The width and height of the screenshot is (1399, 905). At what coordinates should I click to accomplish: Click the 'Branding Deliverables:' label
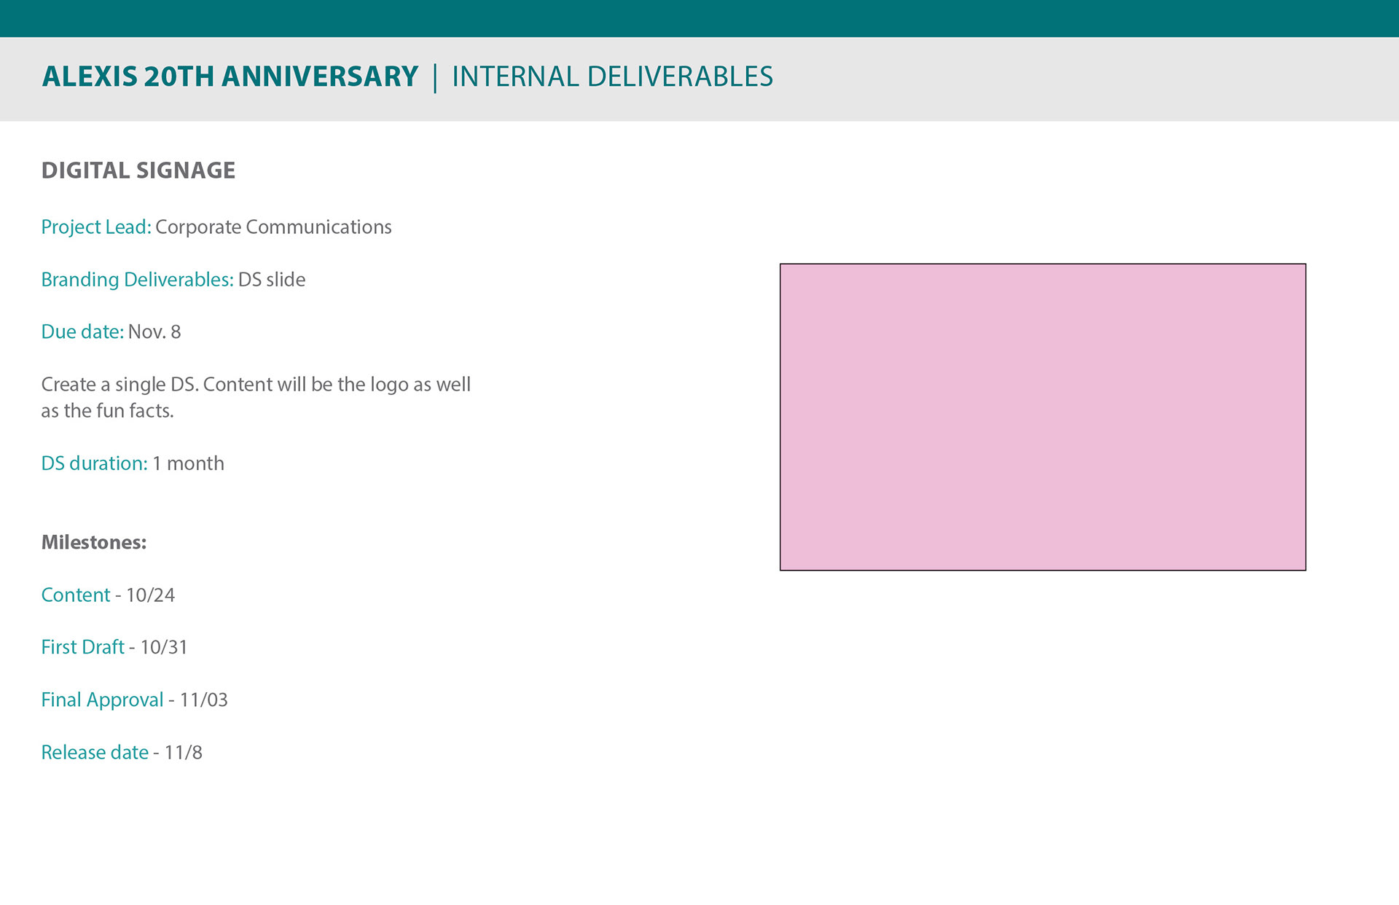[138, 280]
